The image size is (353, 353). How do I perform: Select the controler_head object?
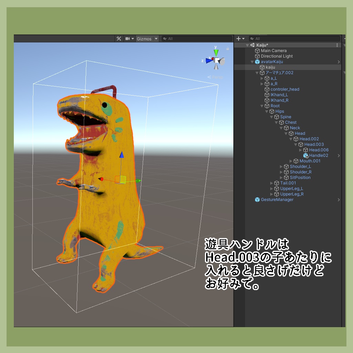285,89
